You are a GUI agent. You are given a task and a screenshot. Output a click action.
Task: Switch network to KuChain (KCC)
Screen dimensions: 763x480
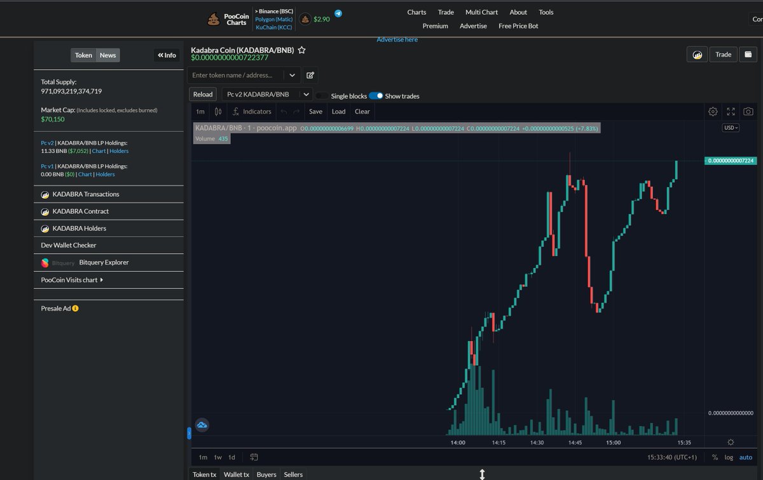(x=274, y=27)
